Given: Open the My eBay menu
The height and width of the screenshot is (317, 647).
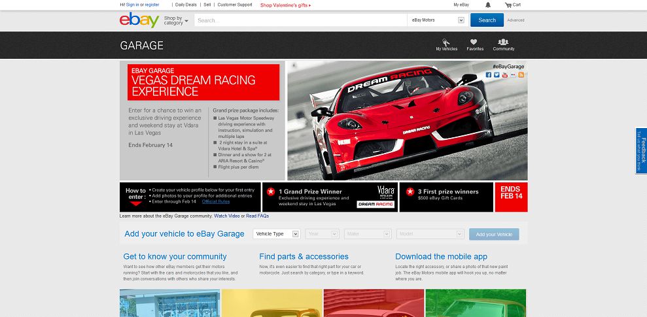Looking at the screenshot, I should (x=461, y=5).
